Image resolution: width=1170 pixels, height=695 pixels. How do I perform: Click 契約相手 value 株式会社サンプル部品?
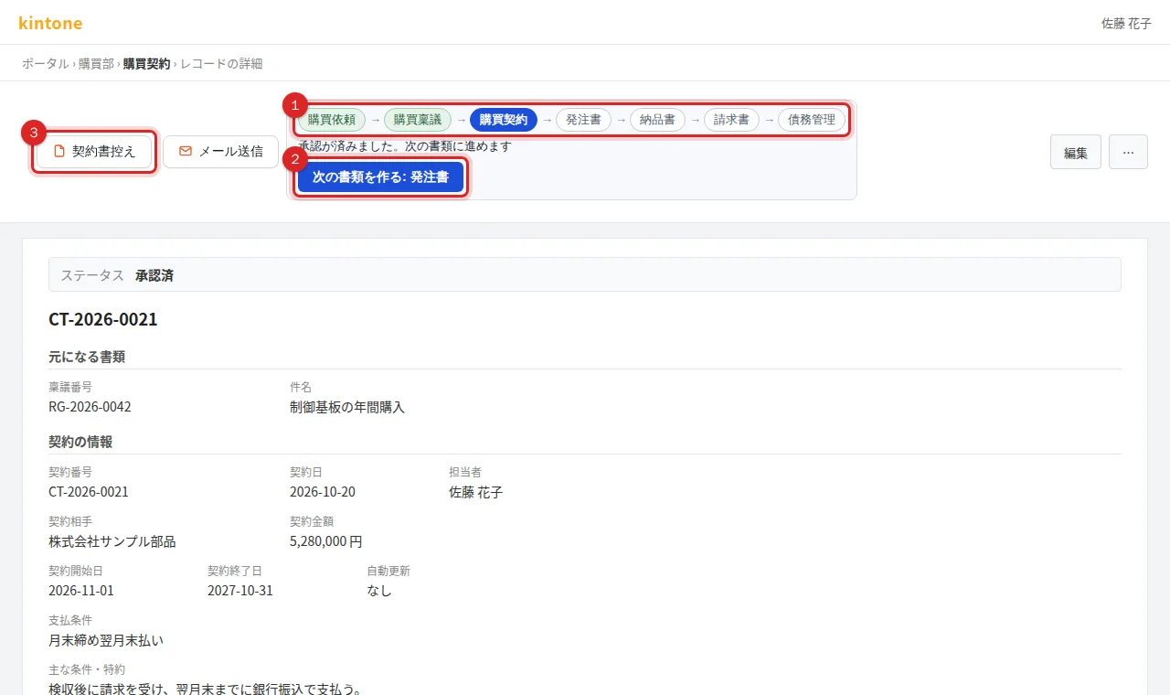pyautogui.click(x=112, y=541)
